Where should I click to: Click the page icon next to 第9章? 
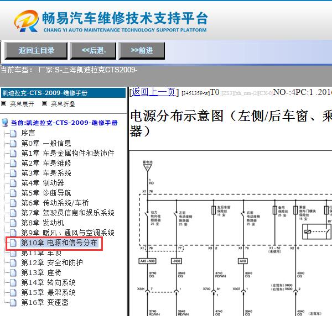[13, 233]
